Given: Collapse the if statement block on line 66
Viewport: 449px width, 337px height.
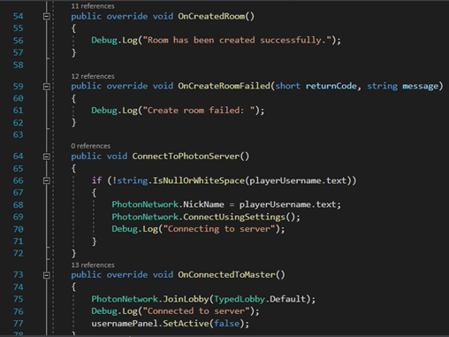Looking at the screenshot, I should (x=46, y=180).
